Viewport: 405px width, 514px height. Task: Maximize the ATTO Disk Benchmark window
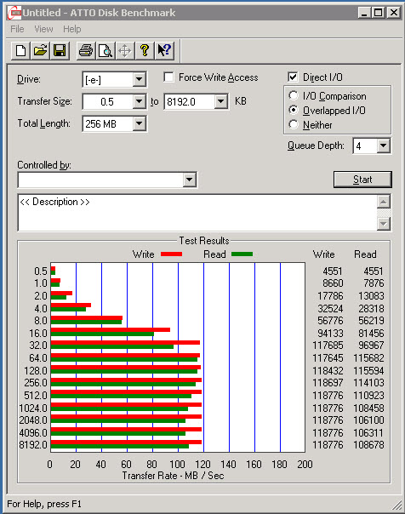[x=378, y=13]
